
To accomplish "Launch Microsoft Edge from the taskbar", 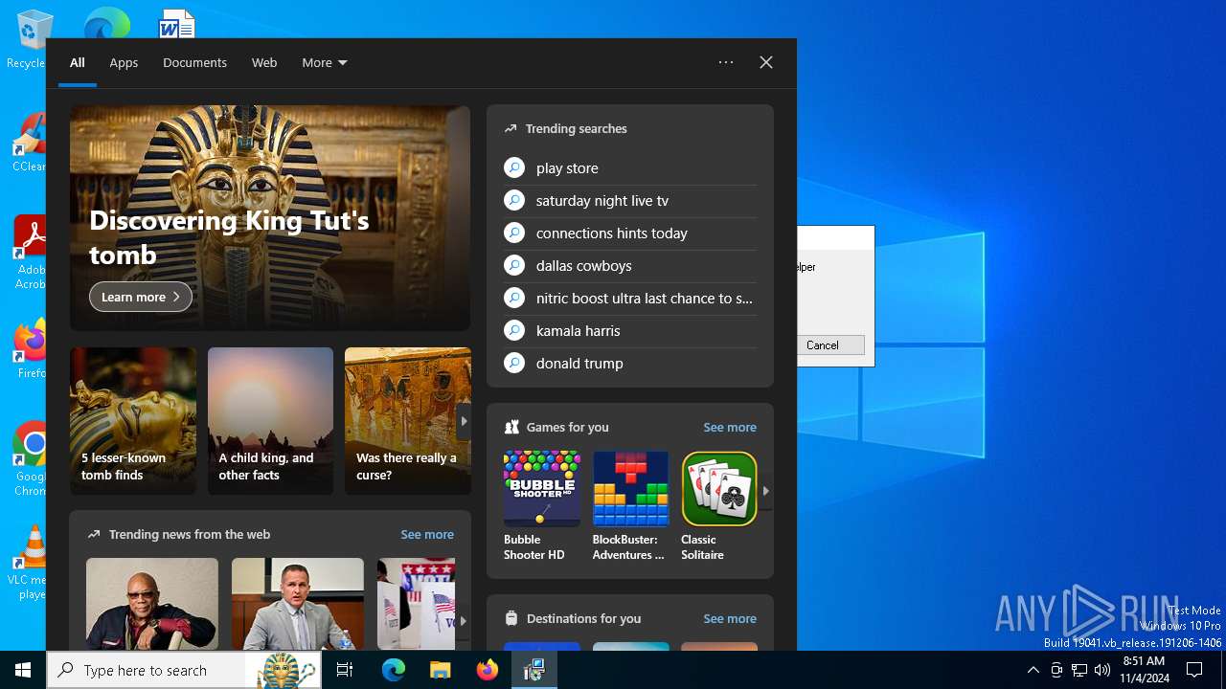I will [x=394, y=670].
